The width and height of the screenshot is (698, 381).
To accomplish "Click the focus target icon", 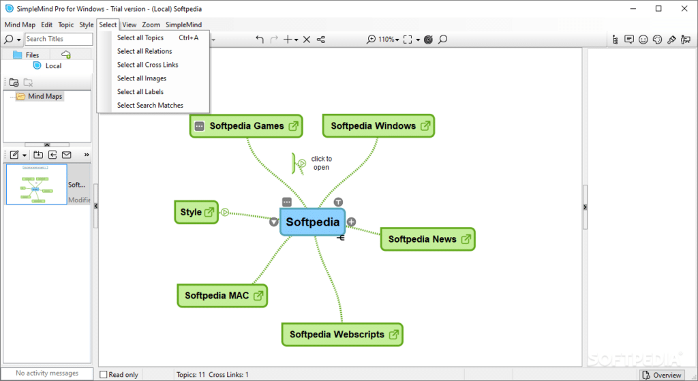I will tap(428, 40).
